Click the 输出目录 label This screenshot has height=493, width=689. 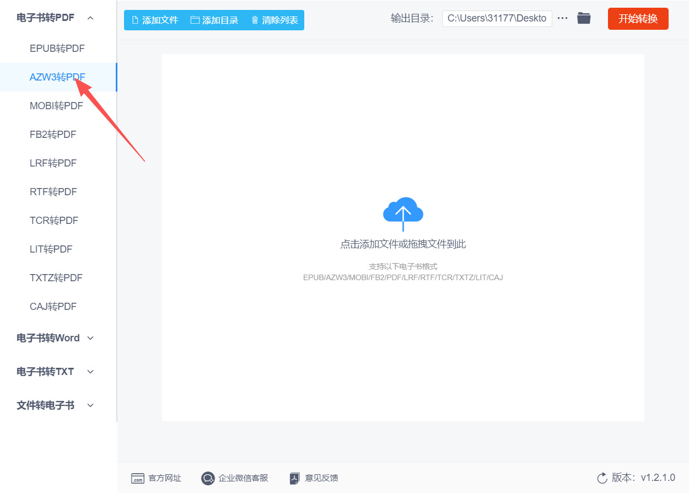413,18
